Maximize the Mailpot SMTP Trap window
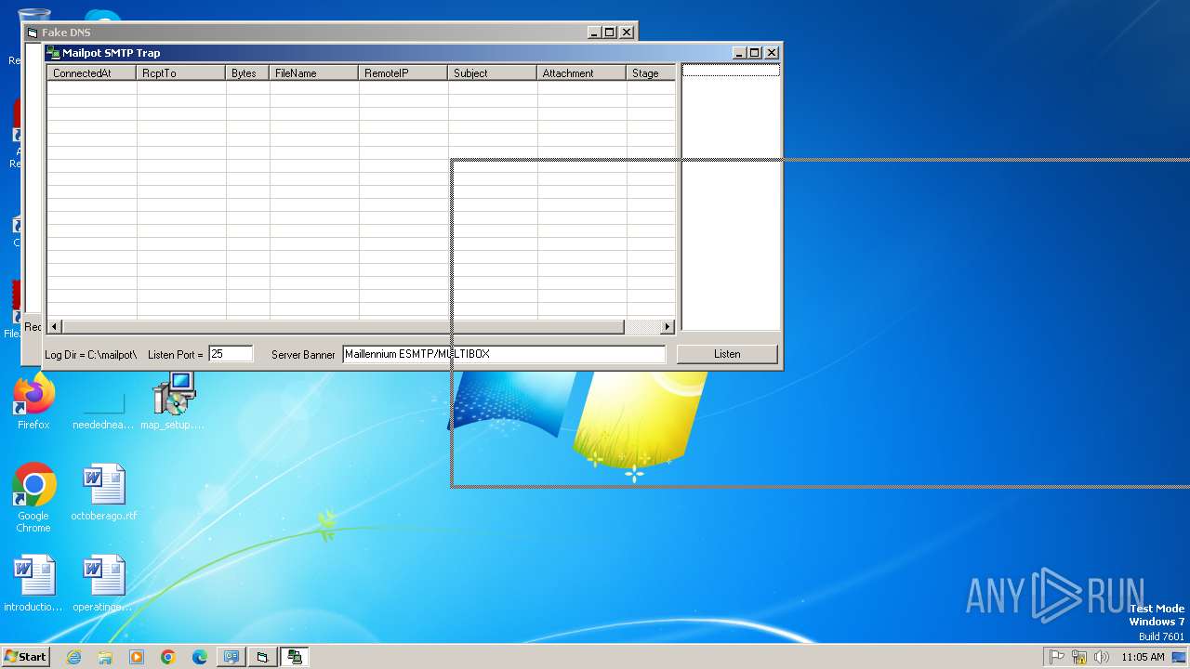The height and width of the screenshot is (669, 1190). coord(755,53)
